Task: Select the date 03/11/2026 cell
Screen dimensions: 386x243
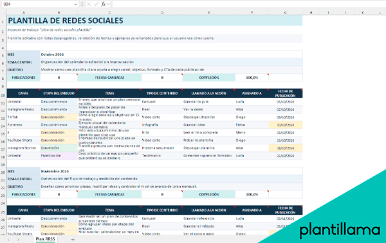Action: (x=286, y=219)
